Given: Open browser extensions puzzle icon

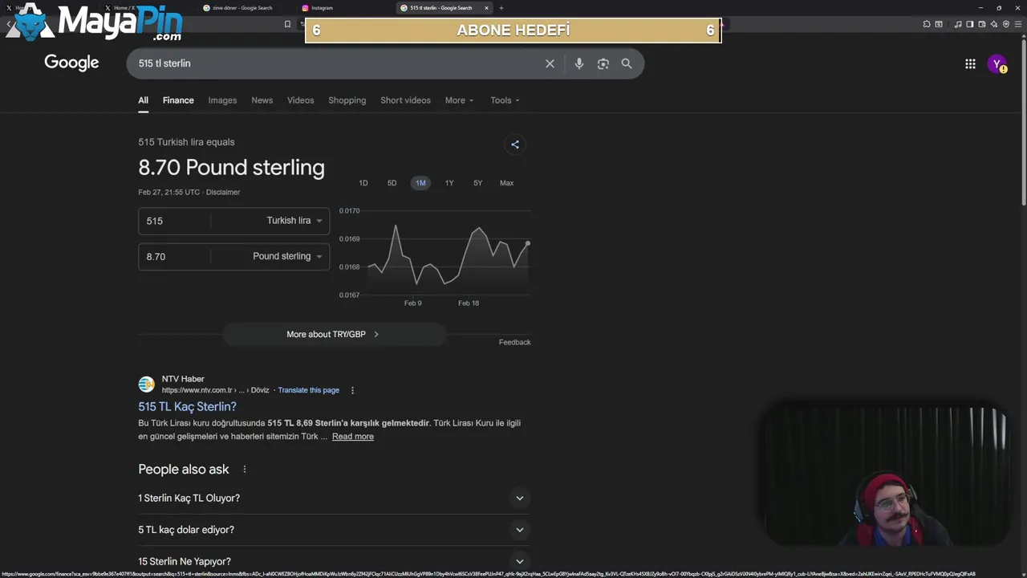Looking at the screenshot, I should pyautogui.click(x=927, y=24).
